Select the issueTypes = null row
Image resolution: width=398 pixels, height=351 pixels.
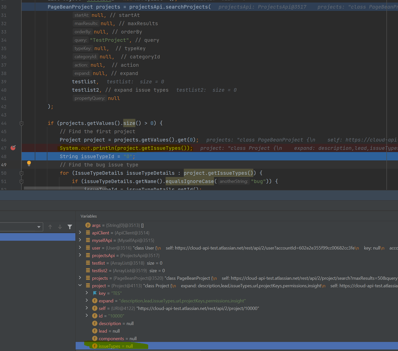237,346
